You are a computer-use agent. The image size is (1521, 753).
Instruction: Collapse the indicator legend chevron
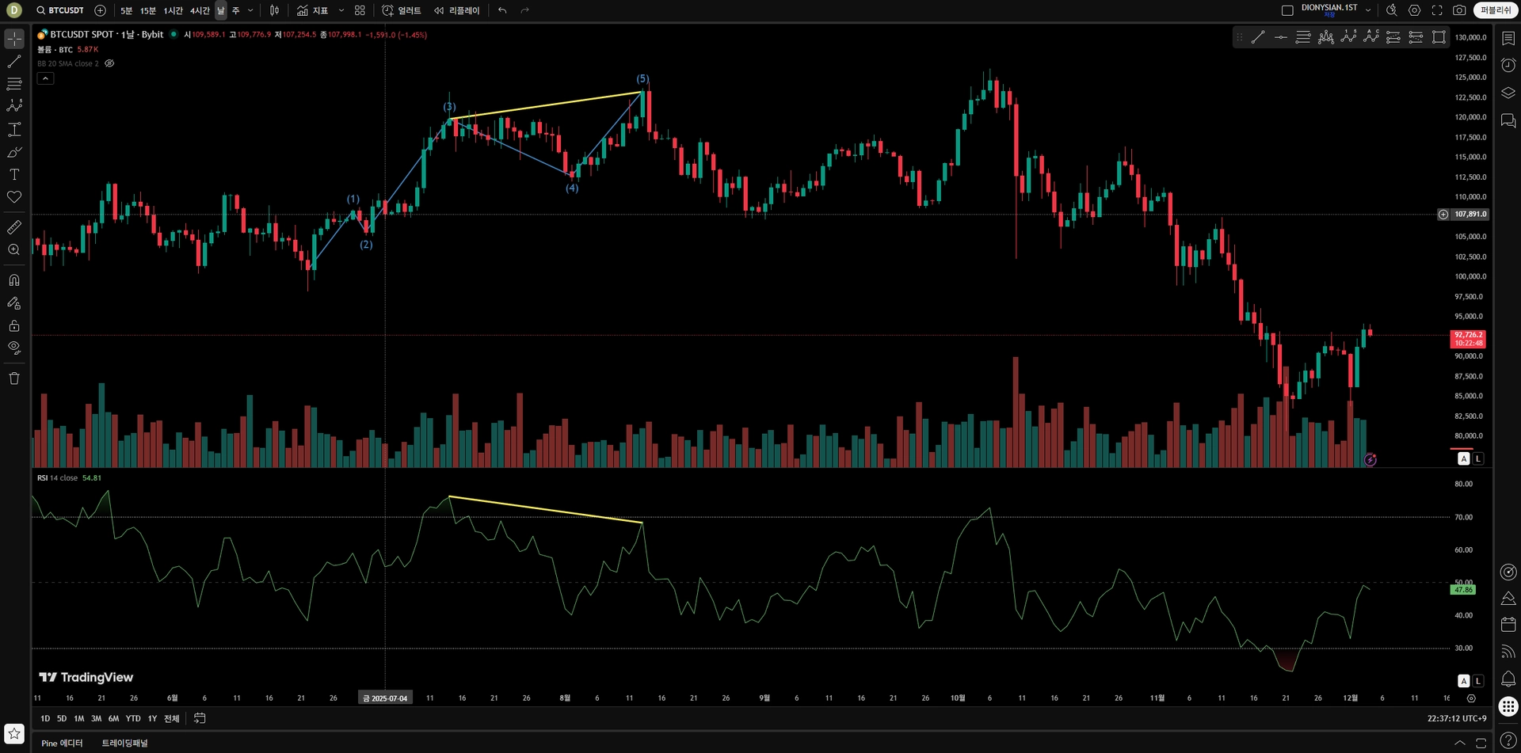[45, 78]
